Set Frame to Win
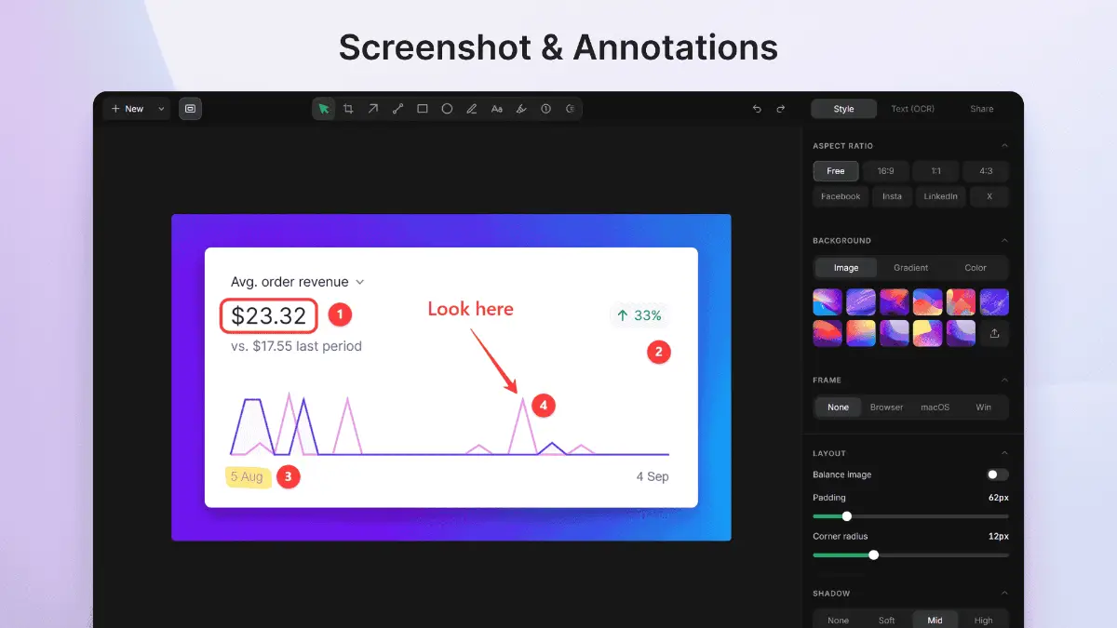The image size is (1117, 628). (x=984, y=408)
